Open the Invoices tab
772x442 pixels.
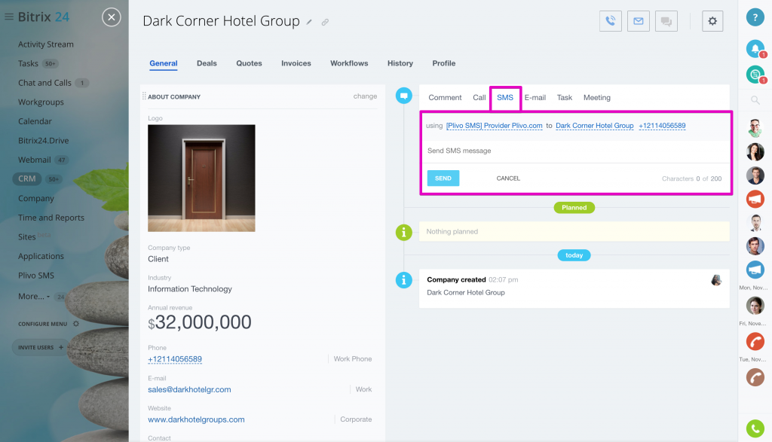pos(296,63)
